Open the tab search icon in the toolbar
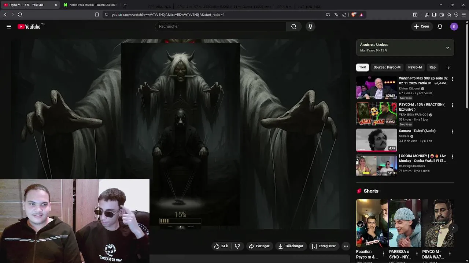469x263 pixels. coord(415,15)
